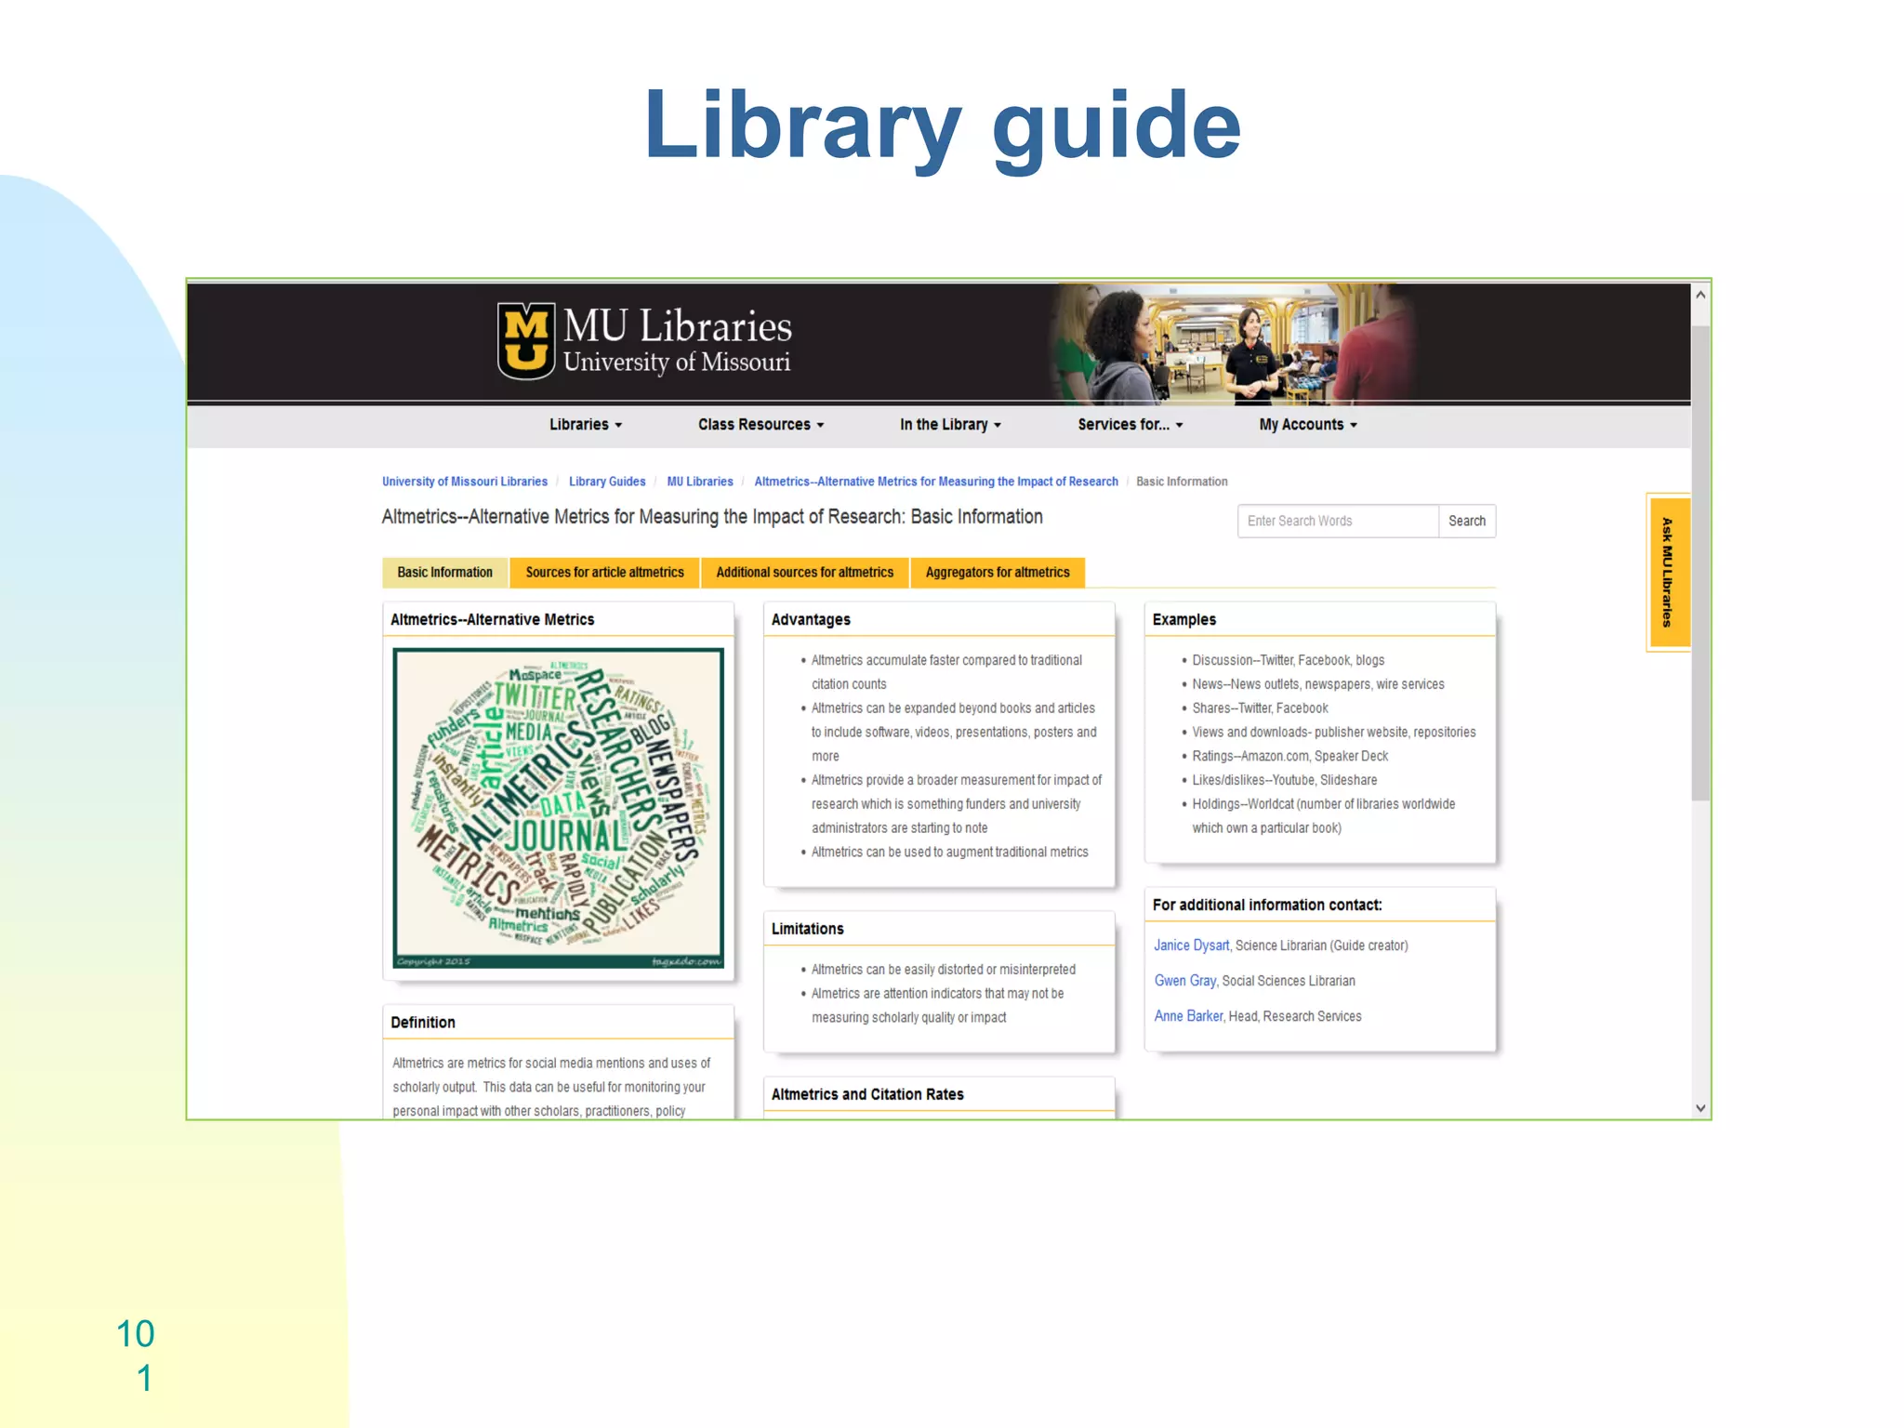Open the MU Libraries breadcrumb link
1904x1428 pixels.
pyautogui.click(x=700, y=482)
